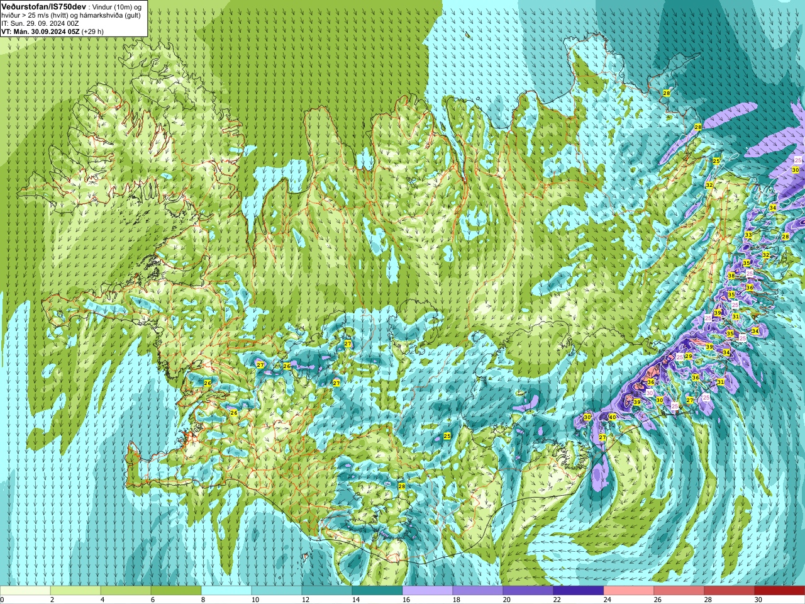Select the 0–2 m/s pale yellow legend swatch
Screen dimensions: 805x604
[x=25, y=591]
